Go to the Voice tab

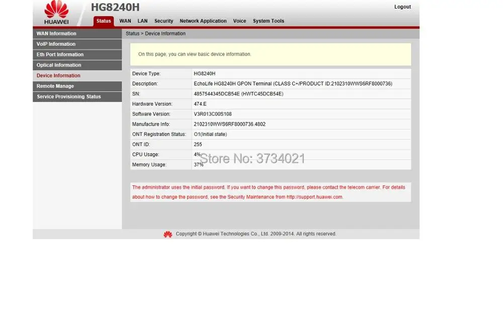(x=239, y=21)
